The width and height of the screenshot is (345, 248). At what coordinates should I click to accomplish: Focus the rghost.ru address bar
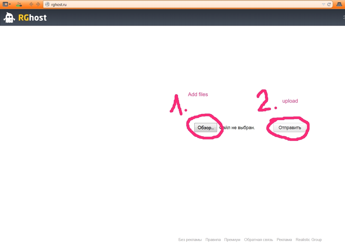[x=182, y=4]
